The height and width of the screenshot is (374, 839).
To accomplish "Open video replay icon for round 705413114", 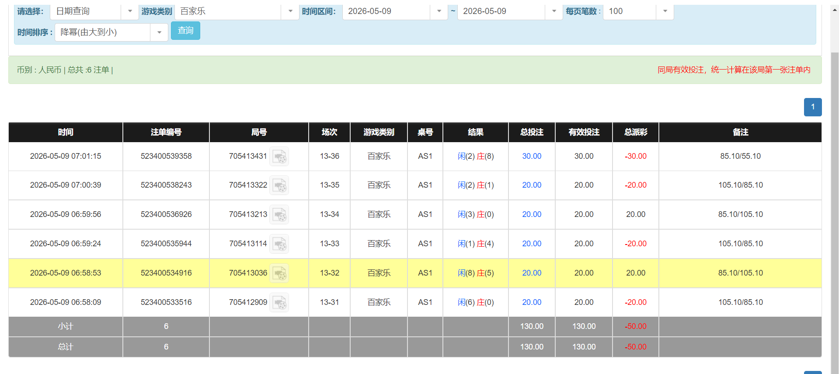I will [x=279, y=244].
